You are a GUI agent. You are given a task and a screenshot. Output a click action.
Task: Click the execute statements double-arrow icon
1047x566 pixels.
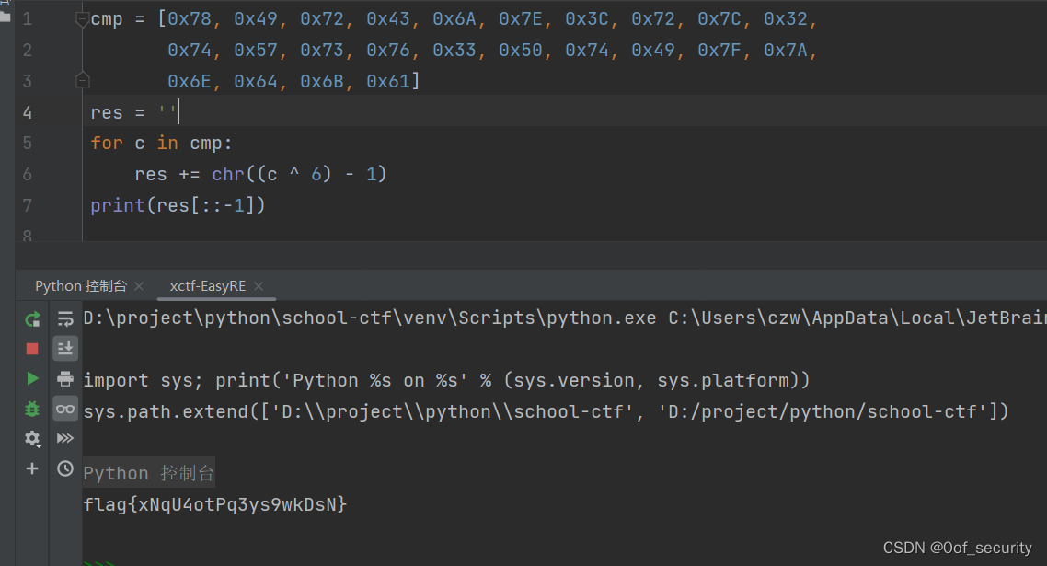[x=64, y=439]
